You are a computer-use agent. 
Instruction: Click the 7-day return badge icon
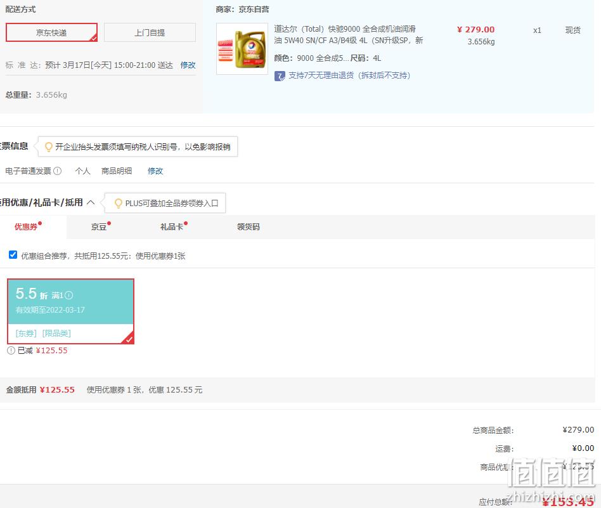pos(280,76)
